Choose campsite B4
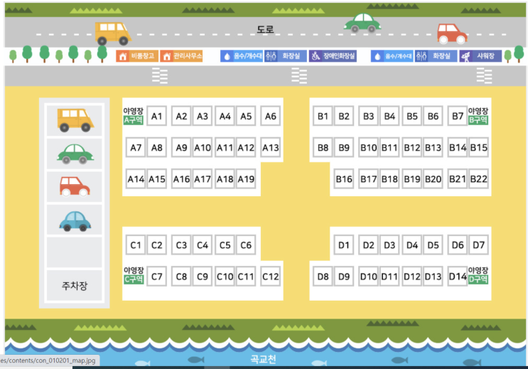Screen dimensions: 528x369 click(389, 117)
